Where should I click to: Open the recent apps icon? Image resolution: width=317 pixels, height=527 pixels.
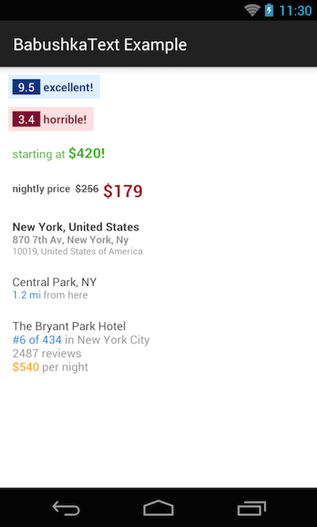252,508
